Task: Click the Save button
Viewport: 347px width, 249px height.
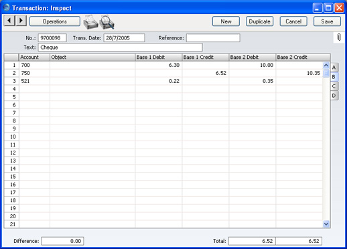Action: click(327, 21)
